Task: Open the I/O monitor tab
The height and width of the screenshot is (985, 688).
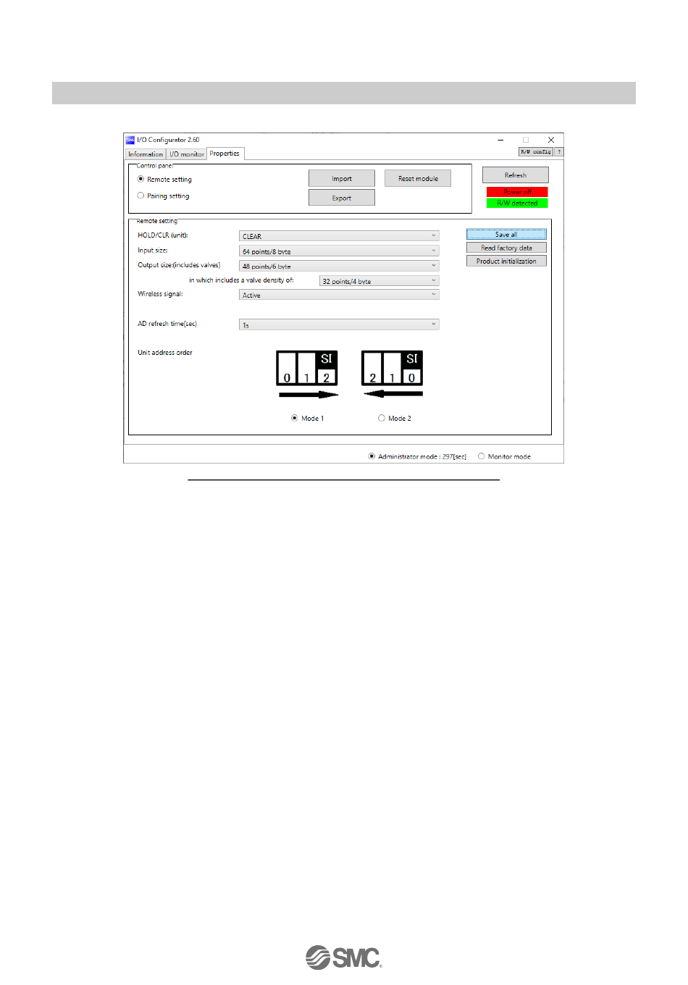Action: [x=187, y=154]
